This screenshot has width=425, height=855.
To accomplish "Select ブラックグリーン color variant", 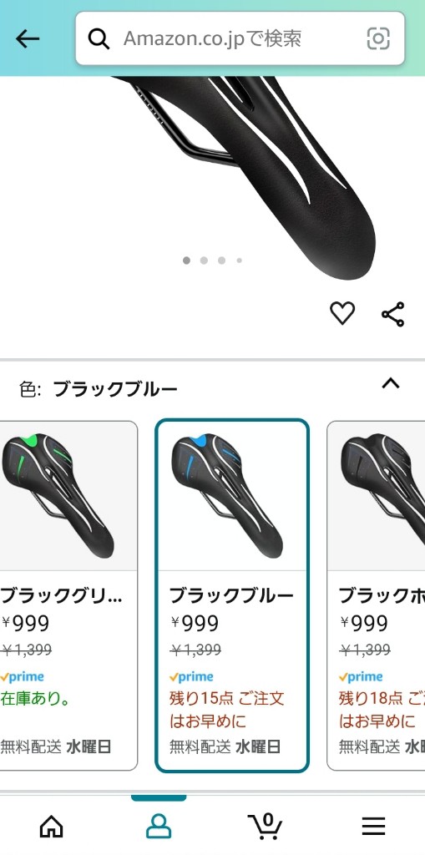I will (x=68, y=595).
